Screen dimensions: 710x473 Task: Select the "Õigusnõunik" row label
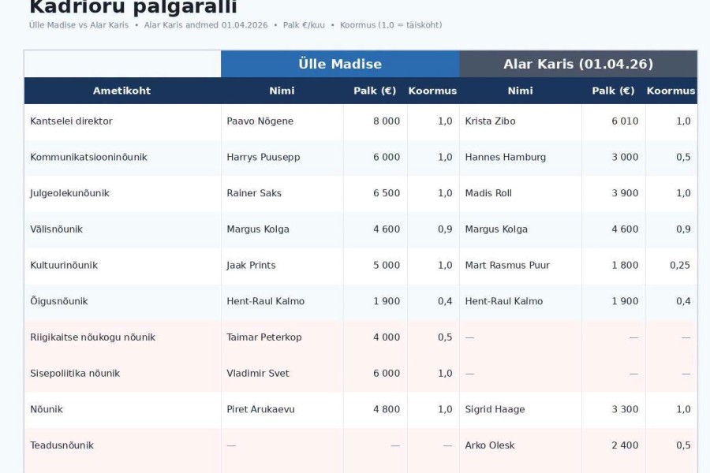(x=59, y=301)
